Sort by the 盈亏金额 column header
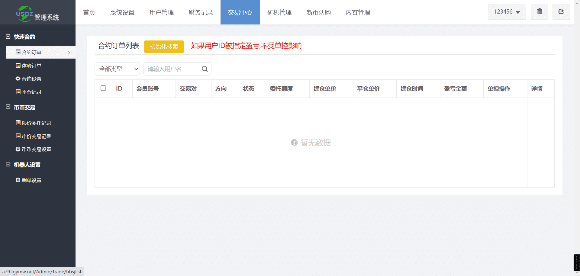Viewport: 580px width, 276px height. (x=455, y=89)
